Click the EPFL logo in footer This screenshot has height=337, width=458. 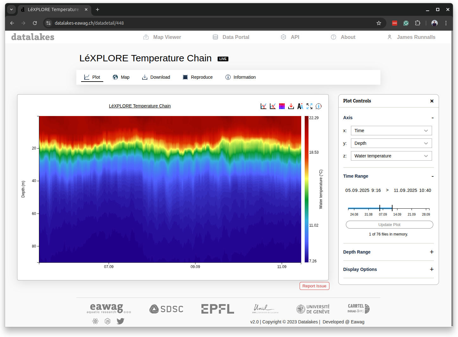tap(218, 309)
